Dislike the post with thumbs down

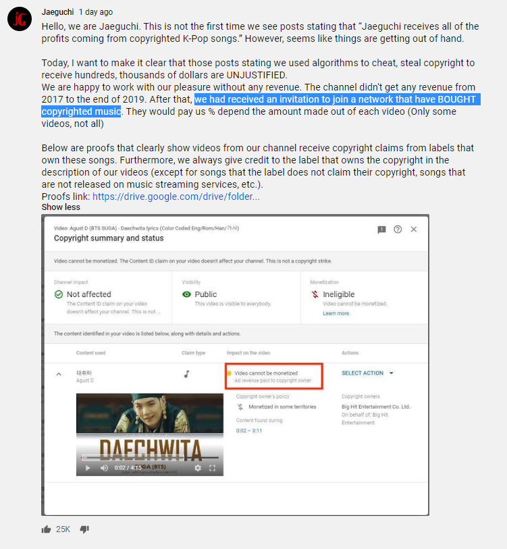click(x=84, y=529)
